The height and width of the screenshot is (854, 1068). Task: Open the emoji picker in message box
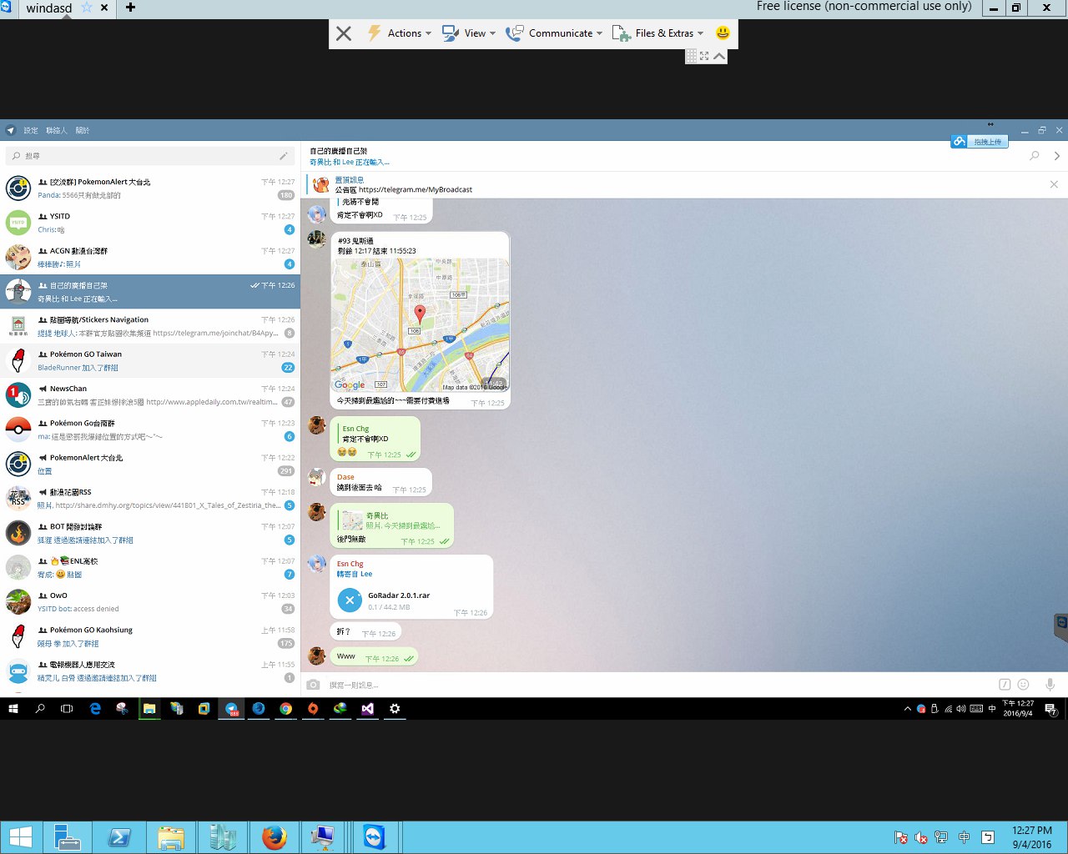[1023, 685]
